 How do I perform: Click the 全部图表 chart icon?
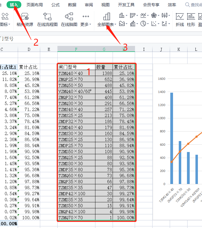pos(107,16)
